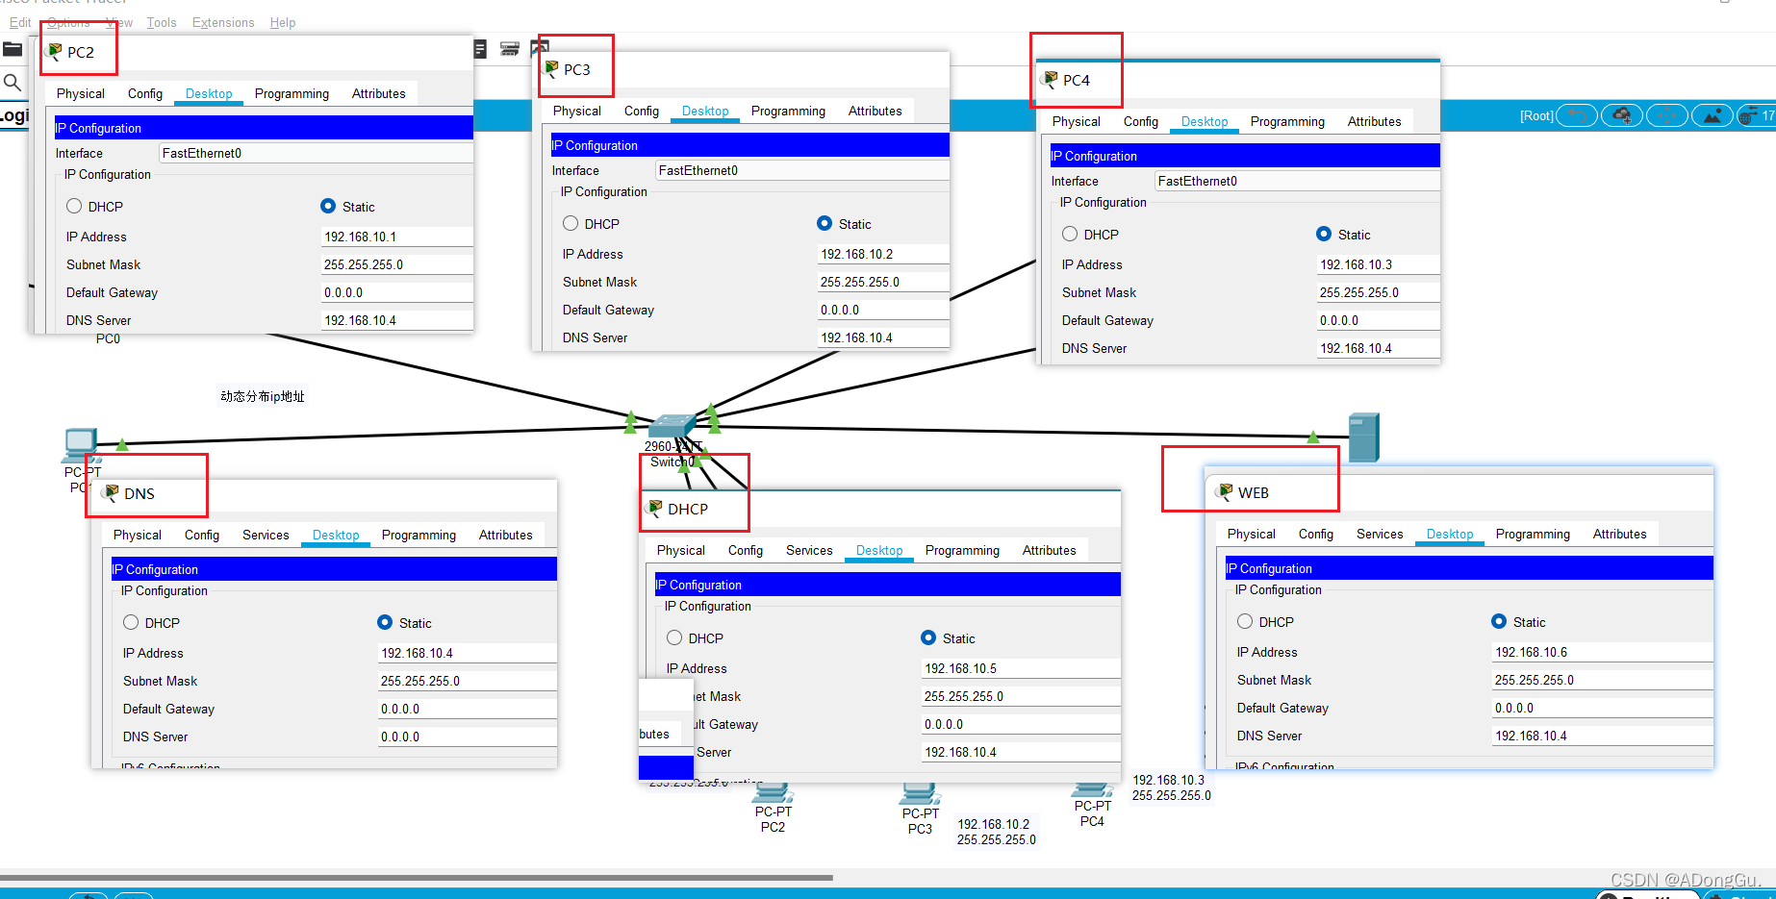
Task: Click Subnet Mask field in PC4 window
Action: coord(1379,292)
